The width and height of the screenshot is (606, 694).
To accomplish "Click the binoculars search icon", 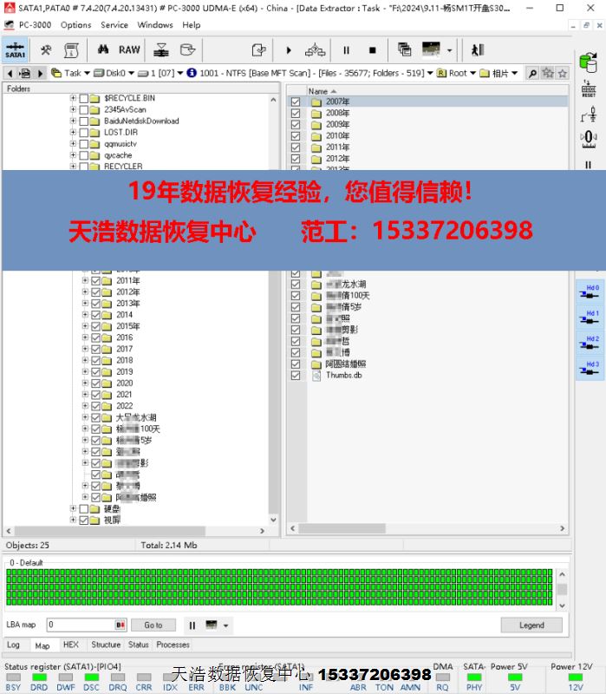I will tap(532, 74).
